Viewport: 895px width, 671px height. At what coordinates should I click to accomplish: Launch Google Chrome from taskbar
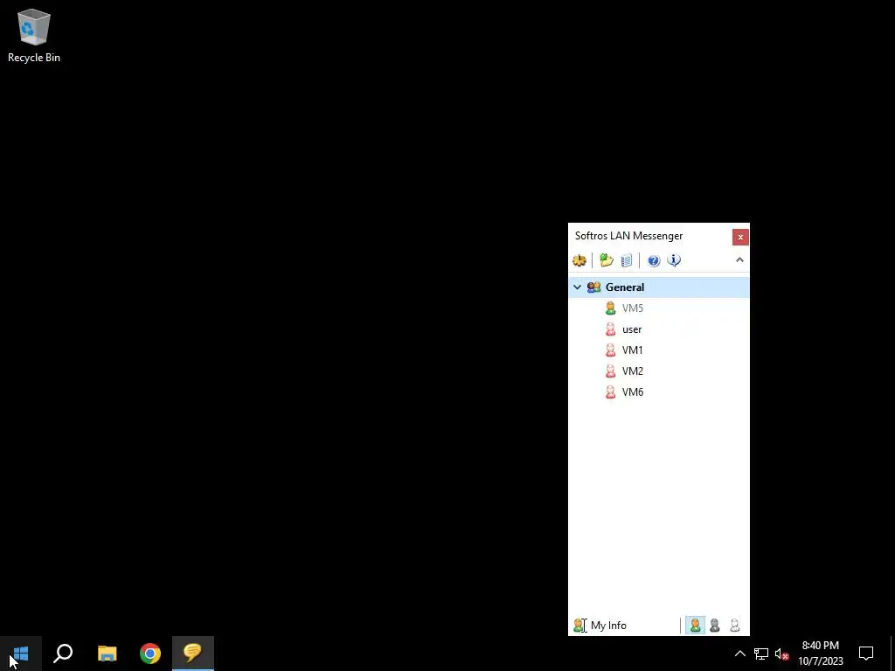coord(150,654)
